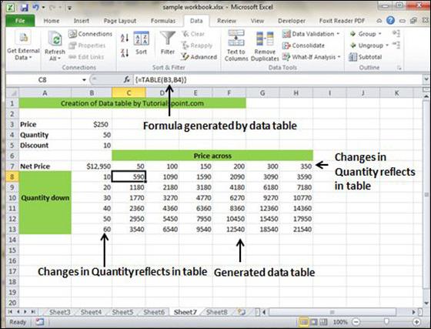Image resolution: width=431 pixels, height=329 pixels.
Task: Click the Refresh All icon
Action: [55, 39]
